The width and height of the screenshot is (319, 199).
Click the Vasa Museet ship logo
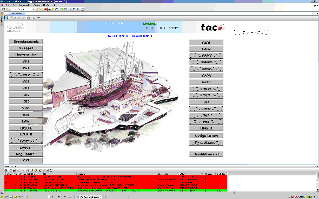click(x=16, y=27)
